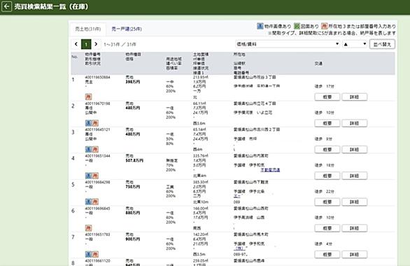The image size is (410, 266).
Task: Click the blue image icon in row 2
Action: point(88,123)
